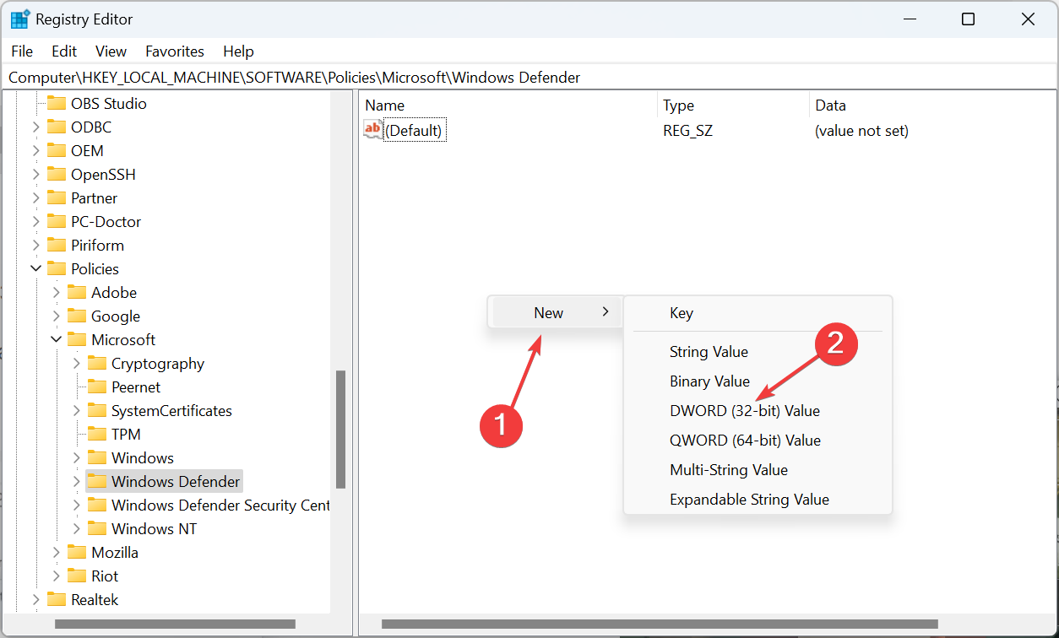
Task: Click the OpenSSH folder icon
Action: pyautogui.click(x=57, y=175)
